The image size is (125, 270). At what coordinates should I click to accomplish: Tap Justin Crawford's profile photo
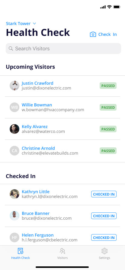tap(14, 86)
